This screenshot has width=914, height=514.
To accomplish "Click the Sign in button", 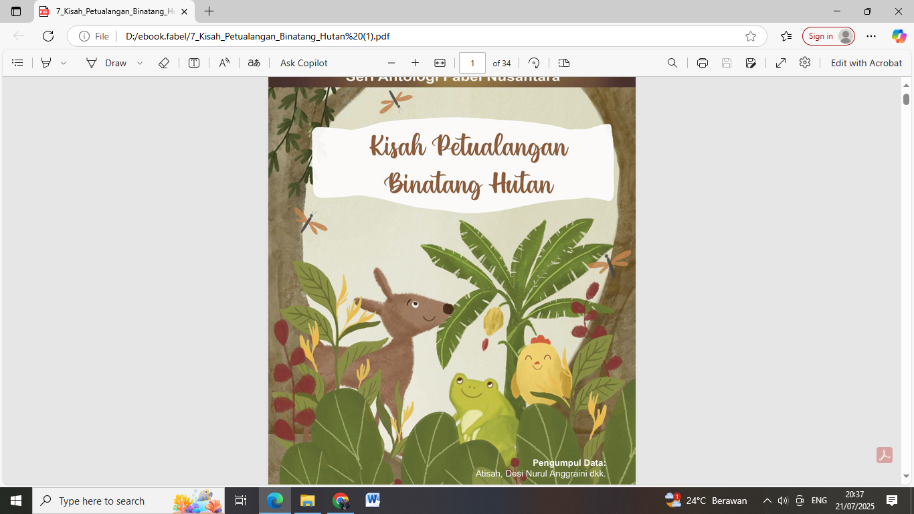I will tap(828, 36).
